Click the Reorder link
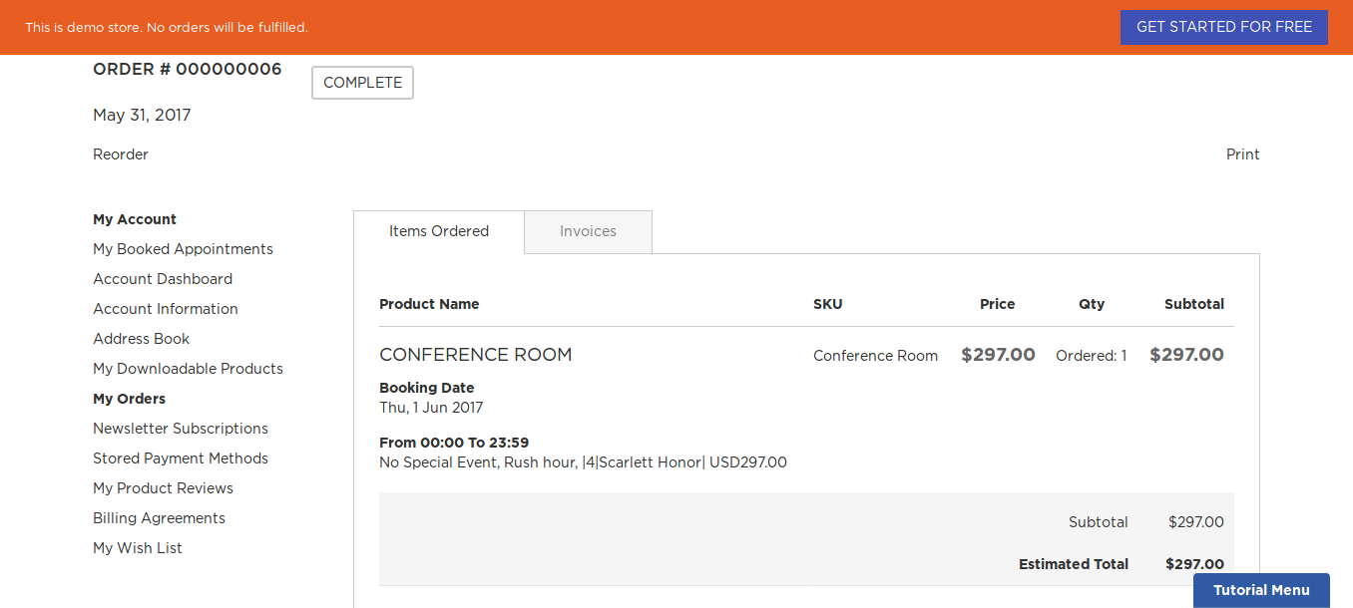Image resolution: width=1353 pixels, height=608 pixels. [121, 154]
